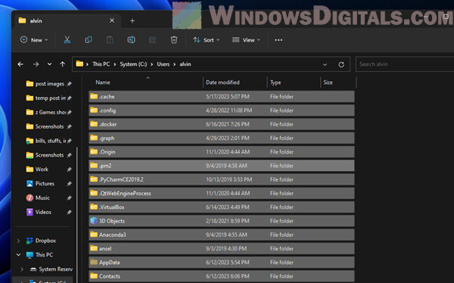Open the Sort dropdown menu
Screen dimensions: 454x283
click(x=207, y=40)
